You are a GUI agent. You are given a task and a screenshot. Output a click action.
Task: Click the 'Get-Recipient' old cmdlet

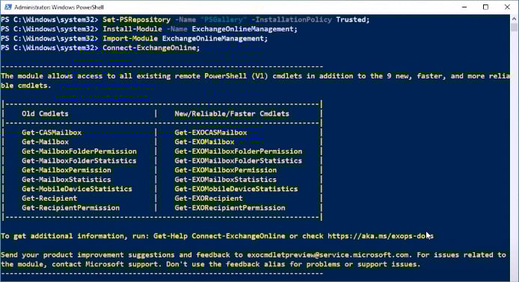point(49,198)
